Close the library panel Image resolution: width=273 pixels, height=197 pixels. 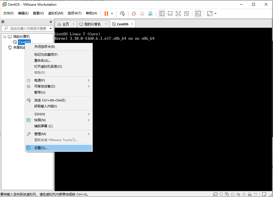51,22
